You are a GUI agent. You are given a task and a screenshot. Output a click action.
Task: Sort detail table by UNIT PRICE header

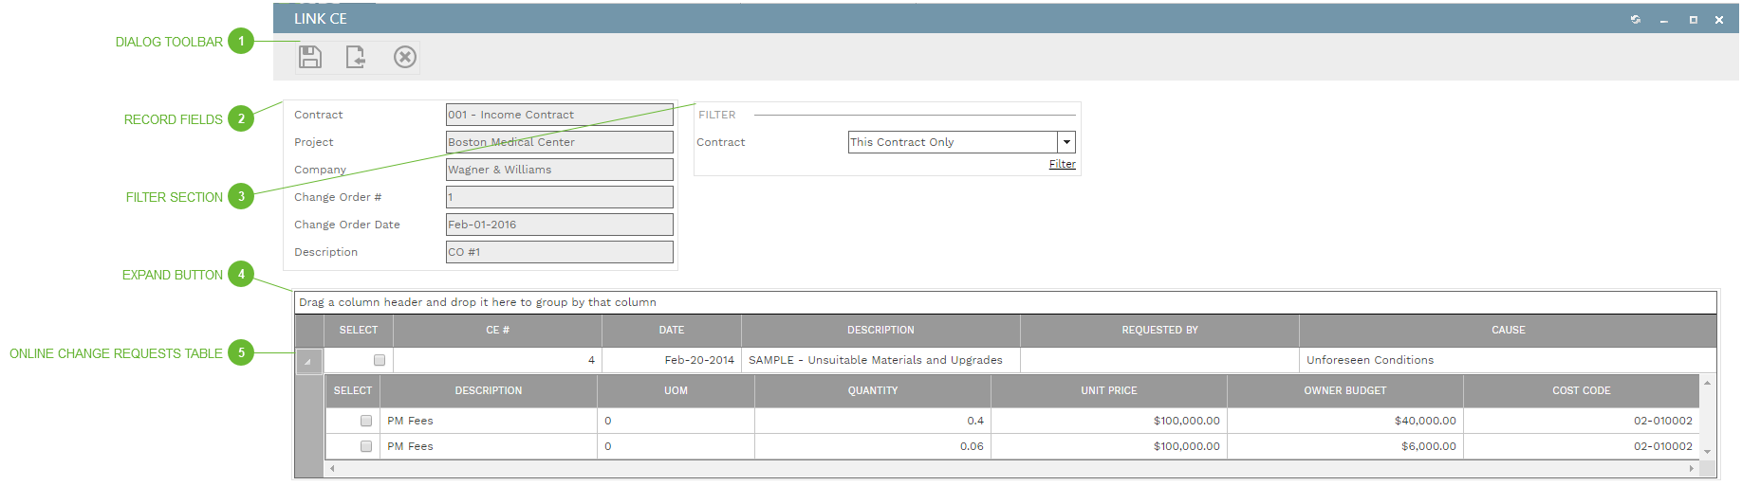1109,390
